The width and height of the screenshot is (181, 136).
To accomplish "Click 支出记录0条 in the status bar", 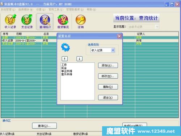I will point(44,134).
